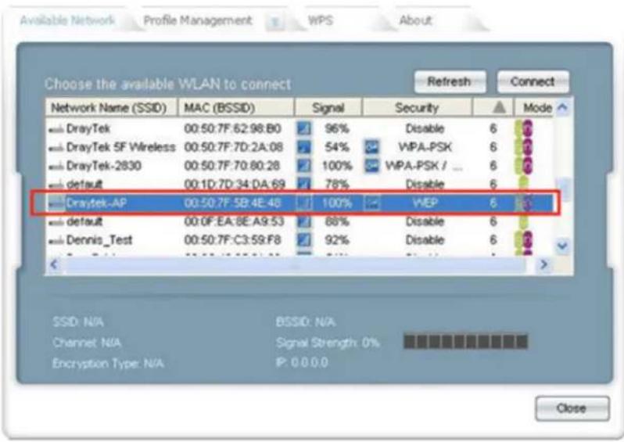
Task: Open the Profile Management tab
Action: 198,20
